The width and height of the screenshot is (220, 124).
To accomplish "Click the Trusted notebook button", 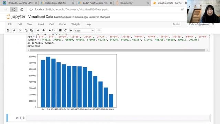I will [176, 24].
